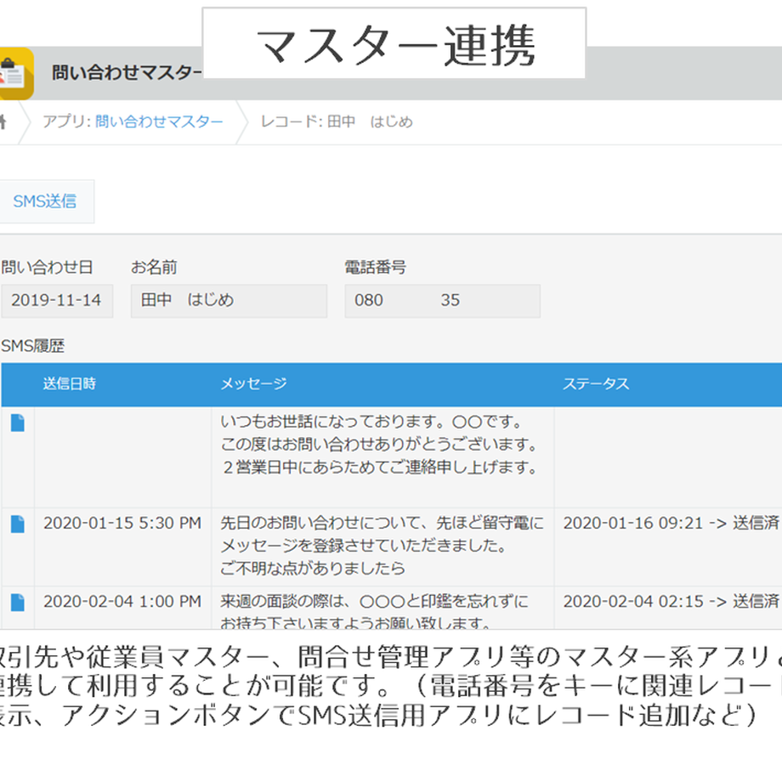Click the ステータス column header
This screenshot has height=782, width=782.
pos(596,383)
